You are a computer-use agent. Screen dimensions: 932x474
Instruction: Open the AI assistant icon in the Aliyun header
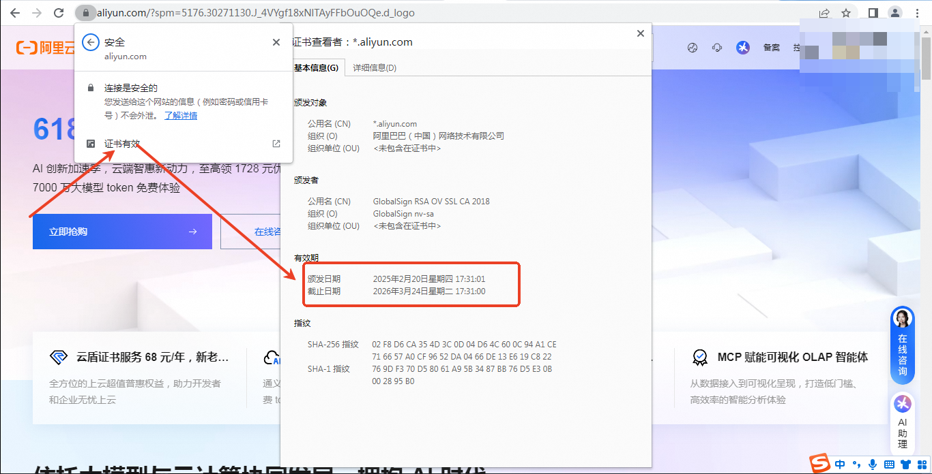(743, 48)
